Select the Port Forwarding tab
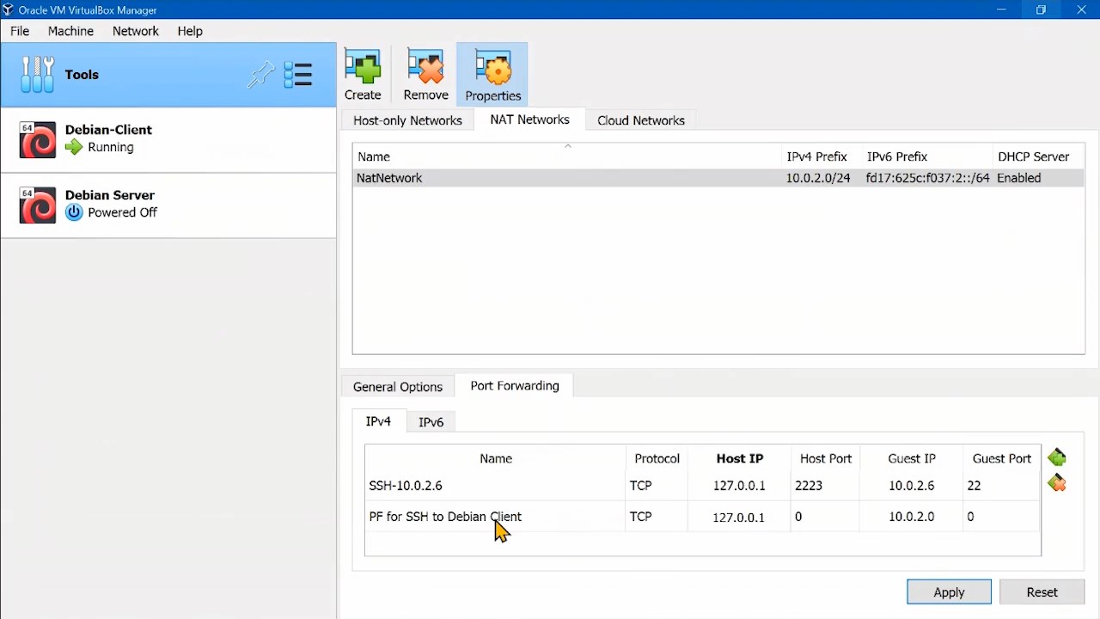The height and width of the screenshot is (619, 1100). point(515,386)
